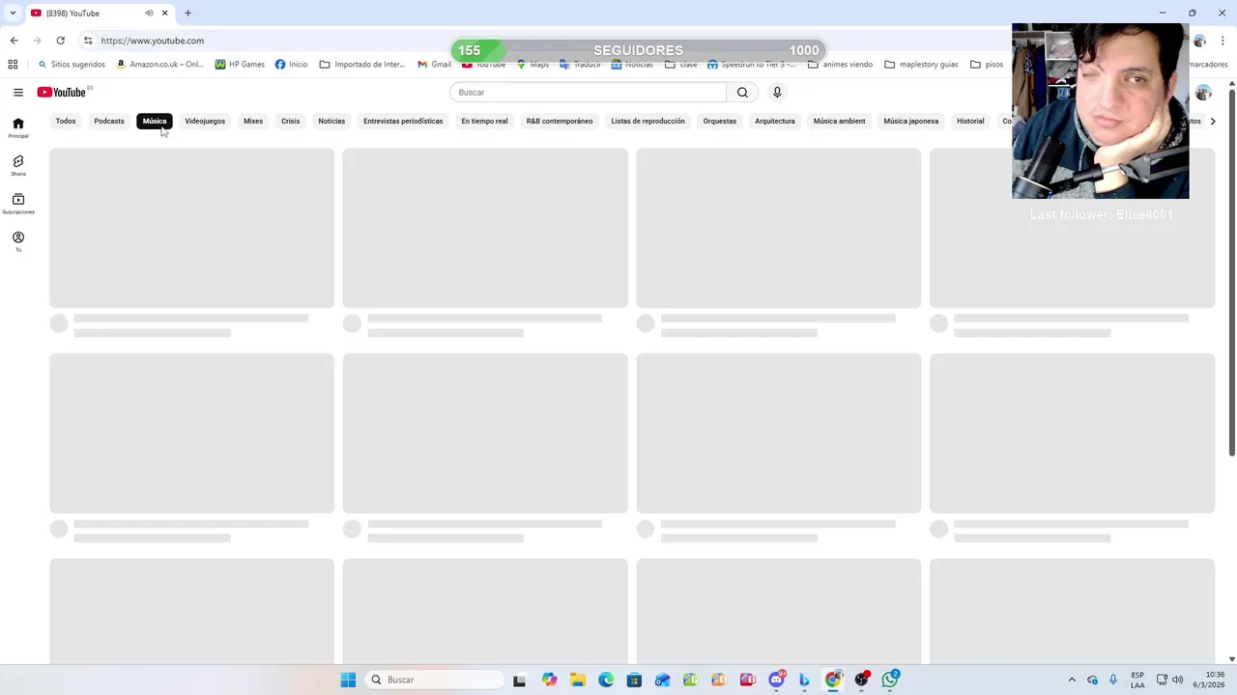The image size is (1237, 695).
Task: Select the Orquestas chip
Action: click(x=720, y=121)
